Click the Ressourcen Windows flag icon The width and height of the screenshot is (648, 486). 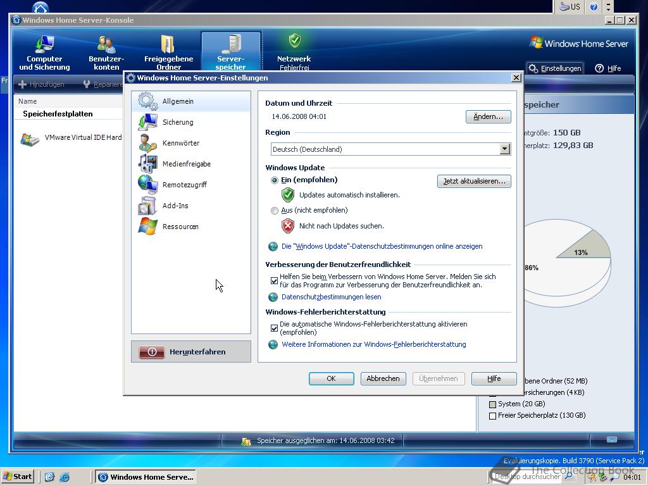147,227
